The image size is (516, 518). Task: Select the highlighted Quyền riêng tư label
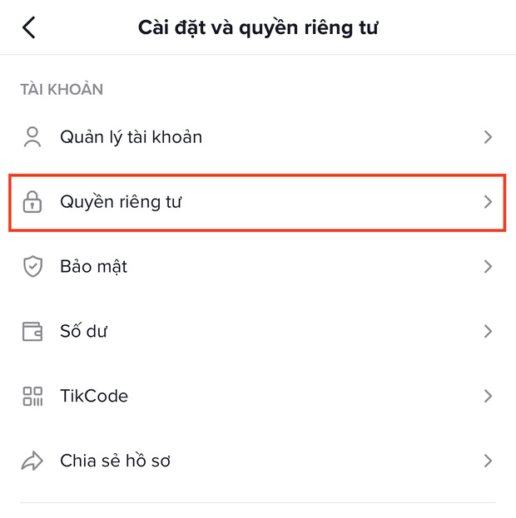121,202
